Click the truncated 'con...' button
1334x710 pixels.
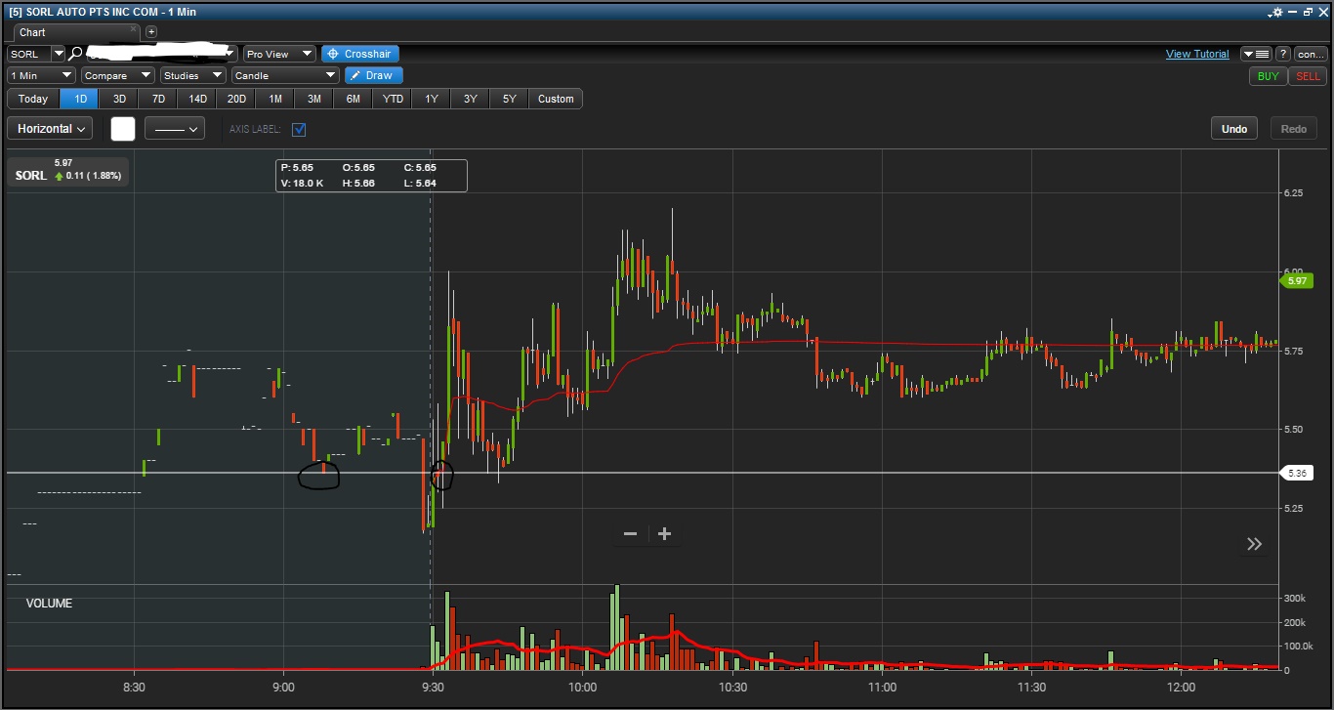[x=1311, y=54]
